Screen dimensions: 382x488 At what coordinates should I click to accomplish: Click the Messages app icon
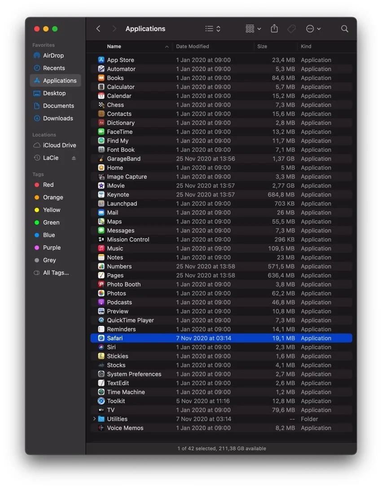pos(101,230)
